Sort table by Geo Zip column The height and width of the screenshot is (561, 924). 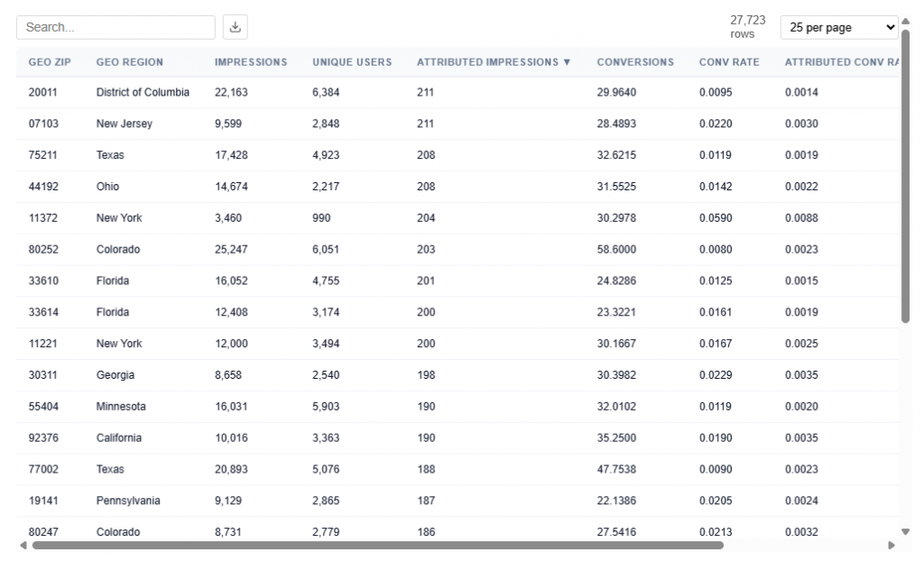click(x=50, y=62)
